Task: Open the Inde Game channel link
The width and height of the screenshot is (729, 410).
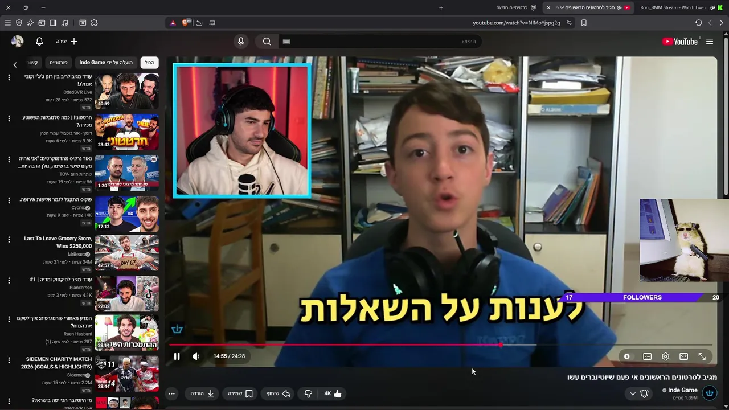Action: [x=682, y=390]
